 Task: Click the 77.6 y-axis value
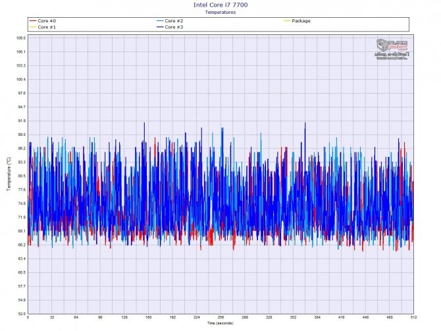tap(22, 190)
